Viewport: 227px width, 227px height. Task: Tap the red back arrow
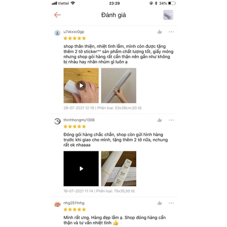point(58,15)
